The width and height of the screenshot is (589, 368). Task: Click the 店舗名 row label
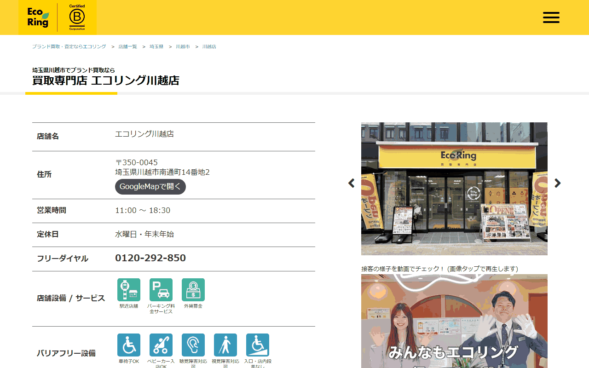pyautogui.click(x=48, y=137)
